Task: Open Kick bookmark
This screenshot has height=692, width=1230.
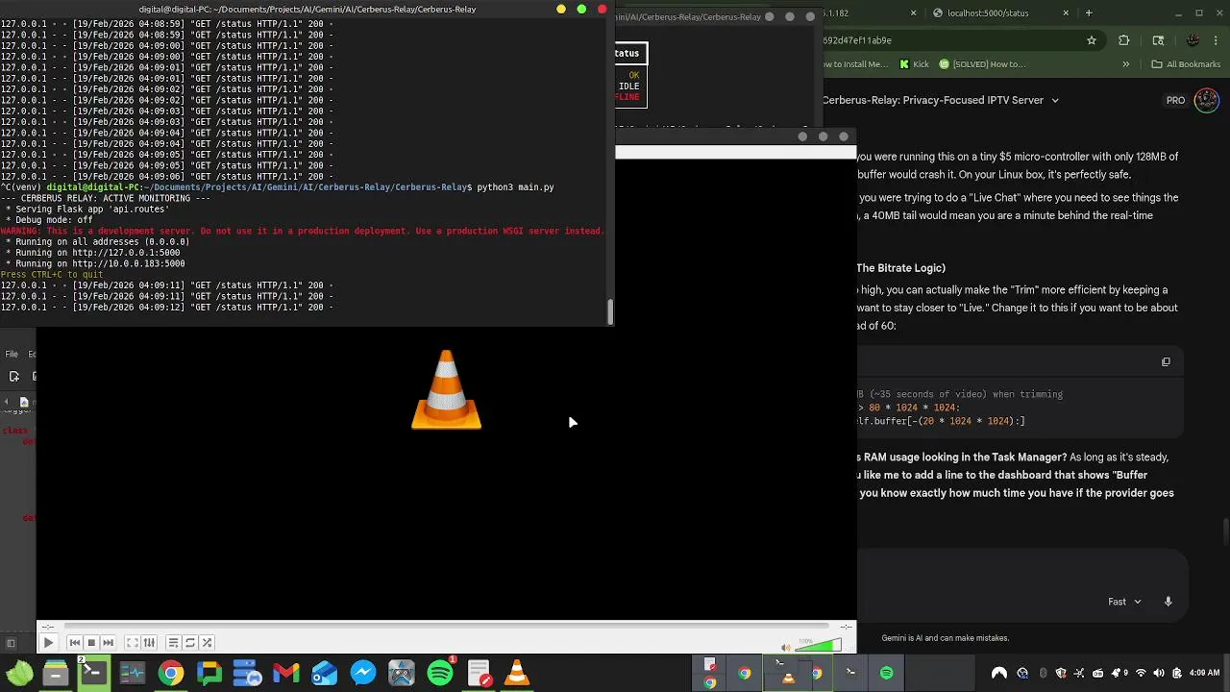Action: (x=913, y=64)
